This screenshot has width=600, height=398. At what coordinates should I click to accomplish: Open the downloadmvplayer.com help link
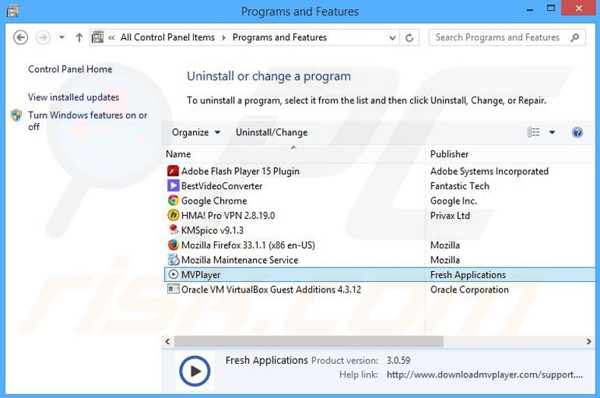click(x=485, y=374)
